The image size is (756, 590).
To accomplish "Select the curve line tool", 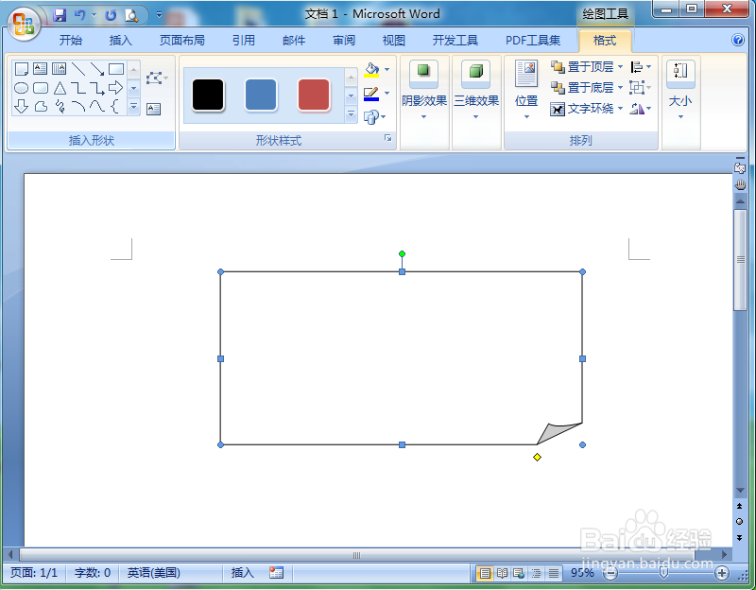I will (97, 106).
